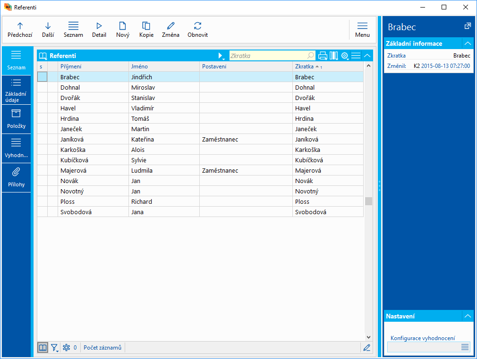477x359 pixels.
Task: Open column settings gear in Referenti header
Action: 345,56
